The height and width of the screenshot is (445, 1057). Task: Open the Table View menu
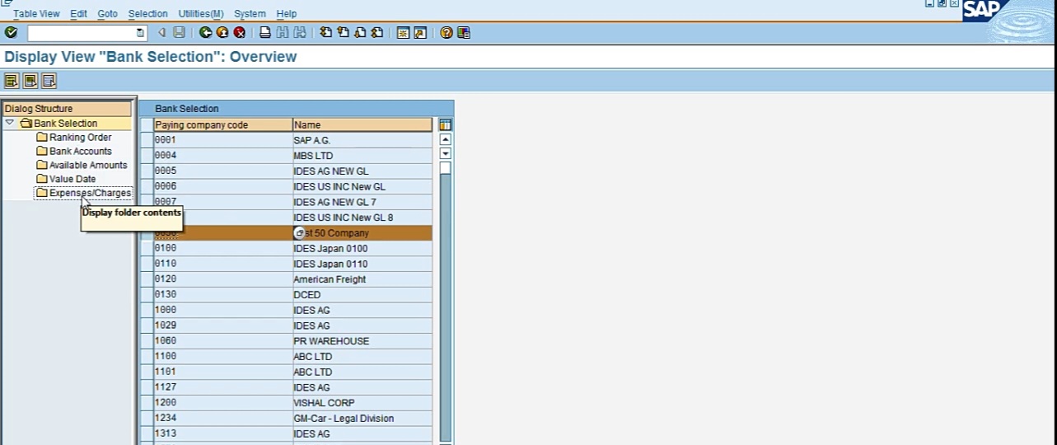tap(36, 14)
